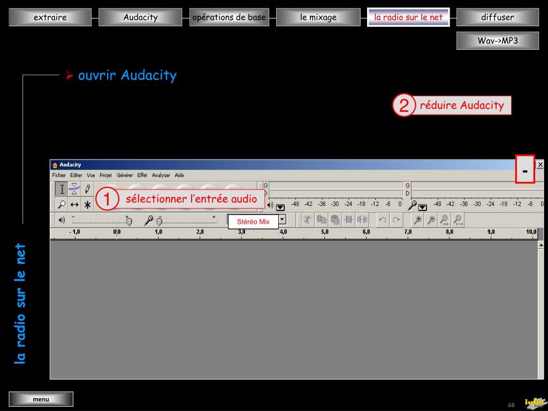
Task: Click the playback meter speaker icon
Action: tap(270, 205)
